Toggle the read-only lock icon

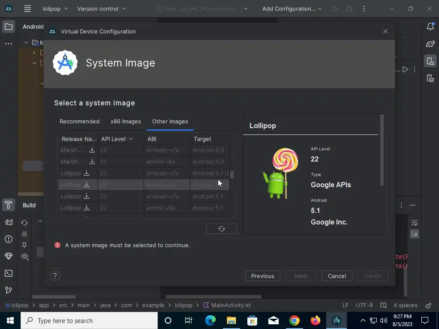[428, 305]
